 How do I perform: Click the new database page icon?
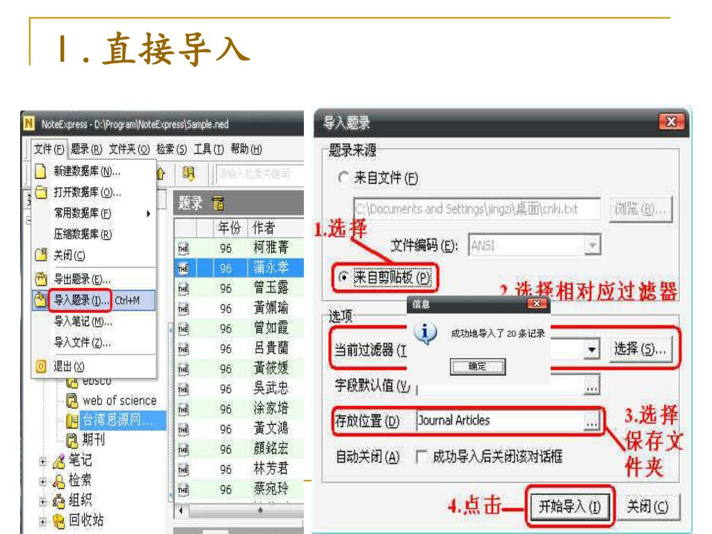(x=40, y=171)
